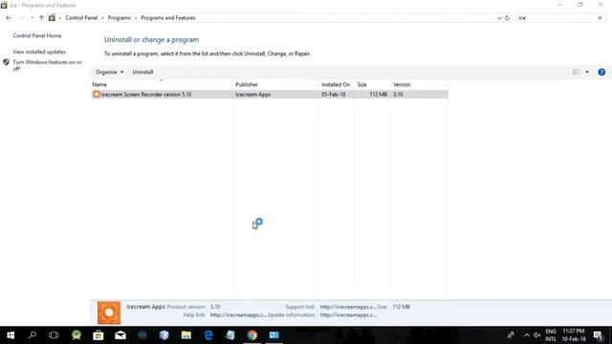Restore down the Programs and Features window
The height and width of the screenshot is (344, 612).
tap(580, 5)
